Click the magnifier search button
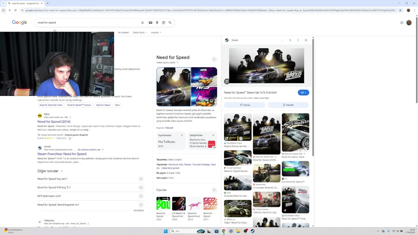The height and width of the screenshot is (235, 418). (170, 23)
